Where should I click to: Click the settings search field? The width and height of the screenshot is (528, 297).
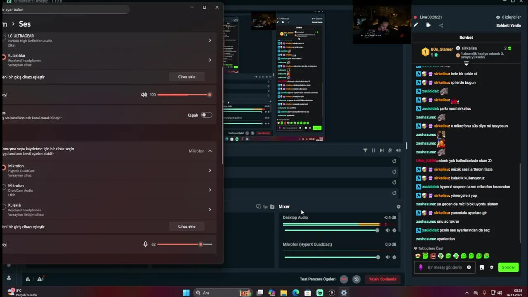coord(65,9)
